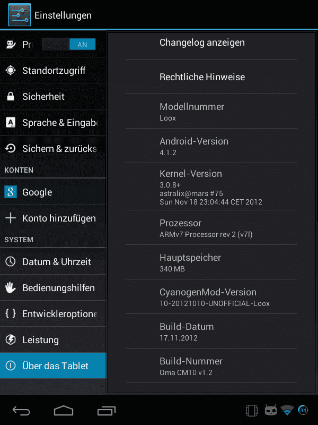Viewport: 318px width, 425px height.
Task: Open the Google account icon
Action: point(11,192)
